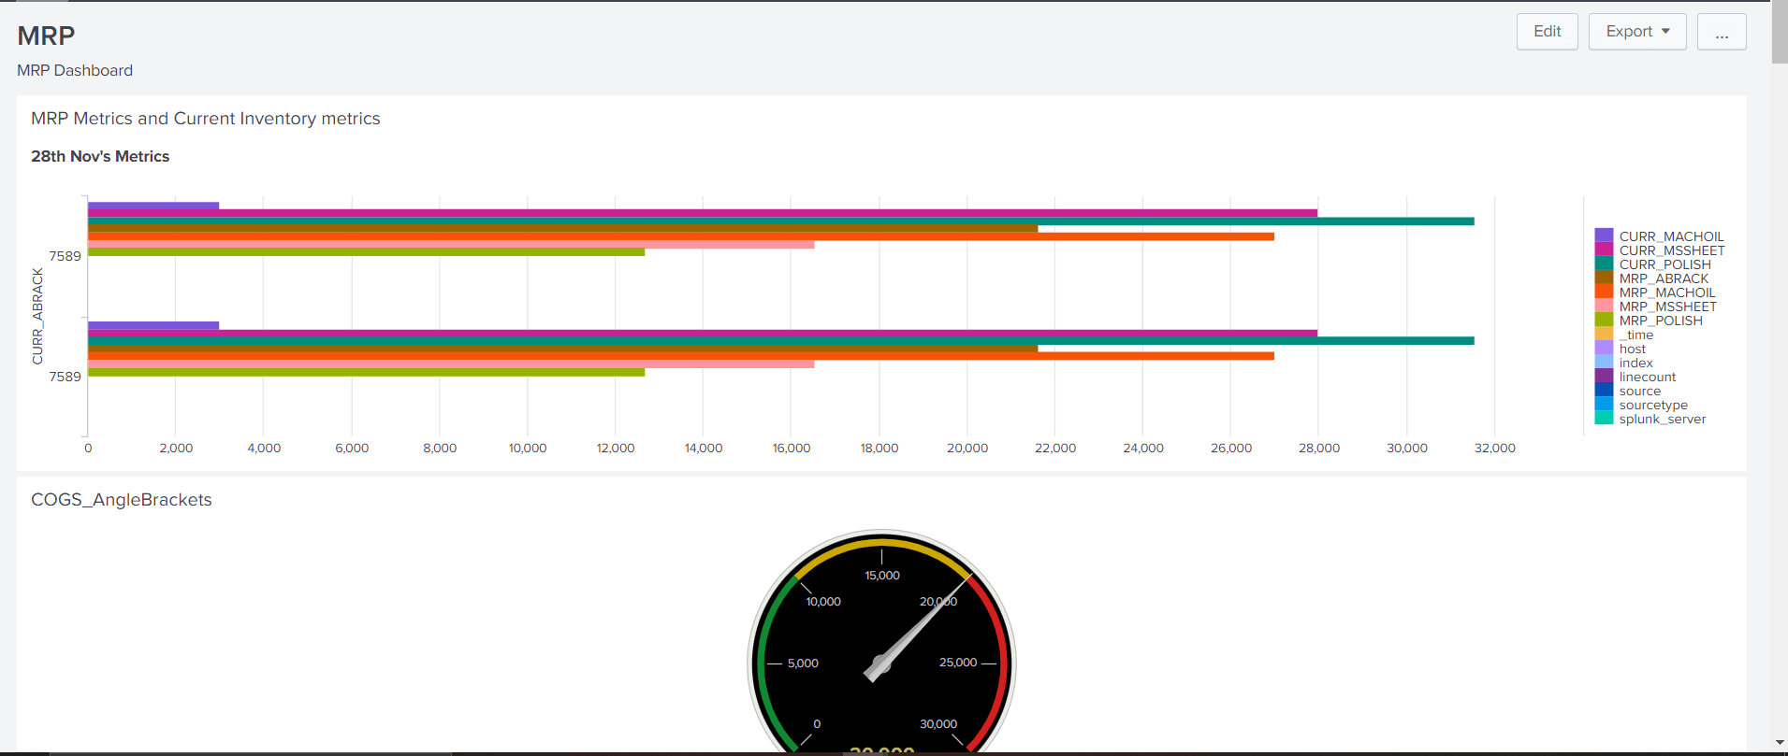The image size is (1788, 756).
Task: Highlight the CURR_POLISH legend entry
Action: (x=1664, y=264)
